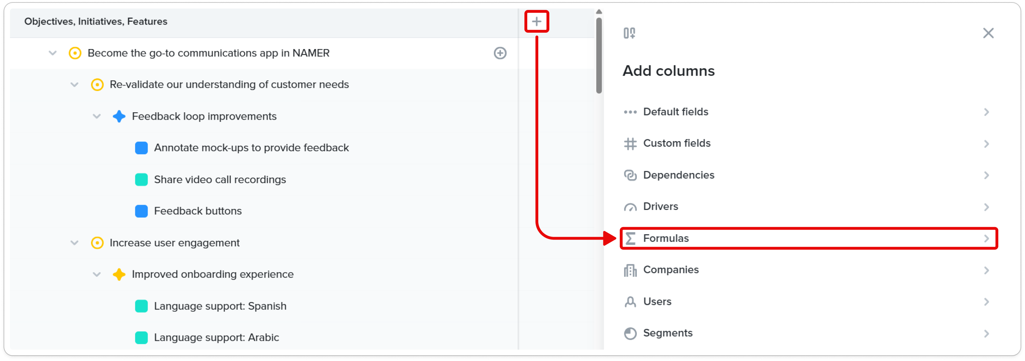This screenshot has width=1025, height=361.
Task: Collapse Improved onboarding experience initiative
Action: click(97, 274)
